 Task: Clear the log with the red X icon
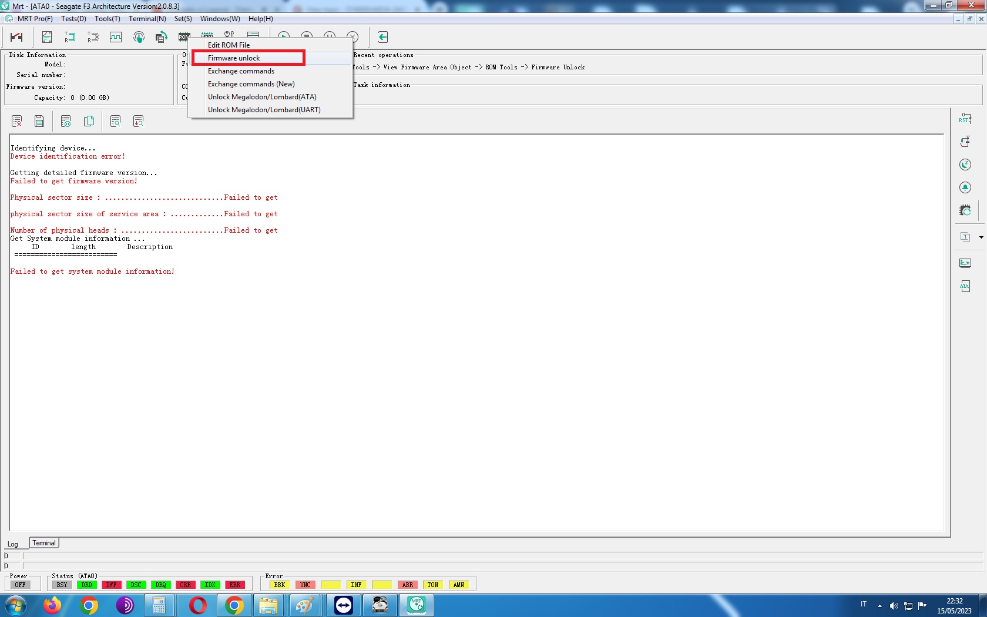pyautogui.click(x=16, y=121)
